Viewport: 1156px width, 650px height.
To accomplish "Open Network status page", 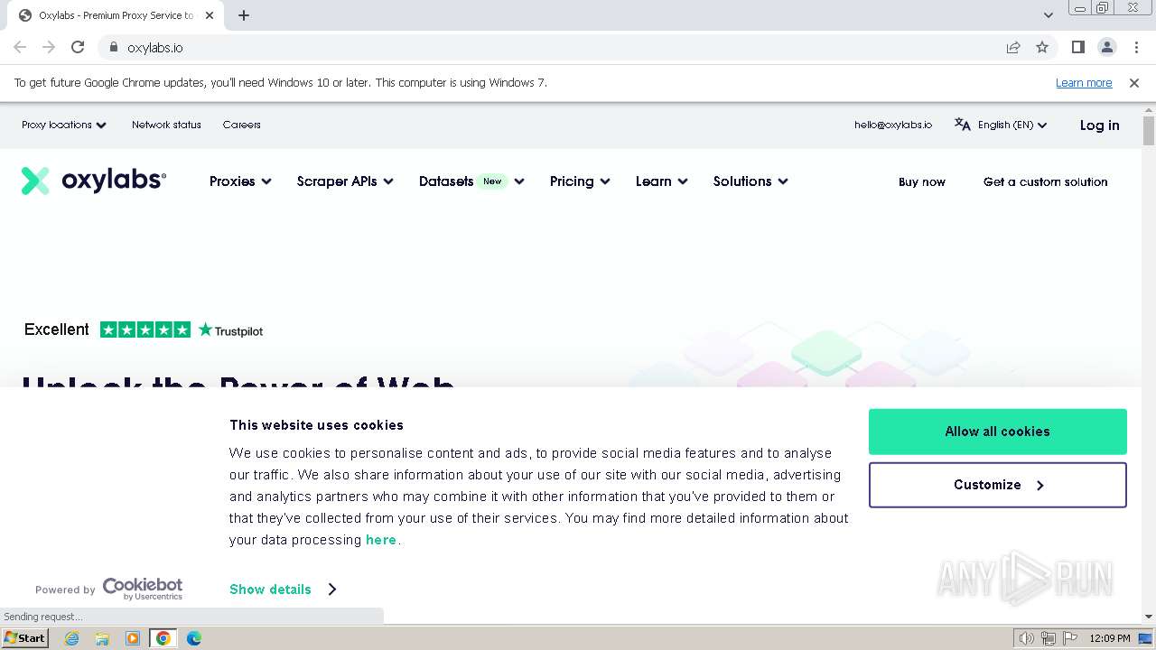I will tap(166, 125).
